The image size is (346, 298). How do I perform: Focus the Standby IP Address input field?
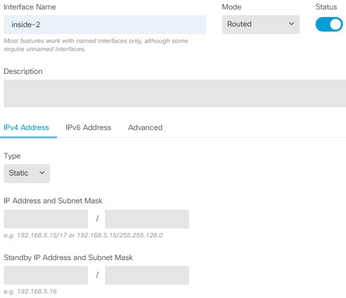point(46,275)
